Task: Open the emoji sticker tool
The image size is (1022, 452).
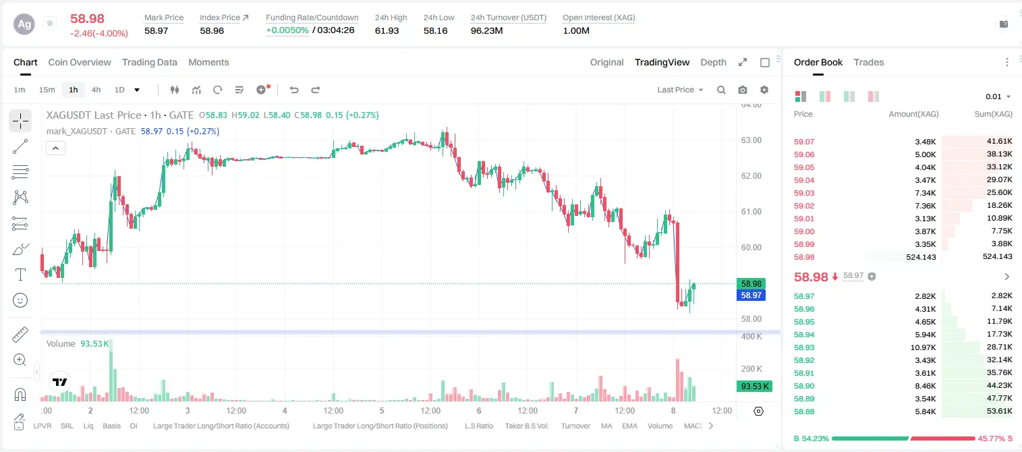Action: click(20, 300)
